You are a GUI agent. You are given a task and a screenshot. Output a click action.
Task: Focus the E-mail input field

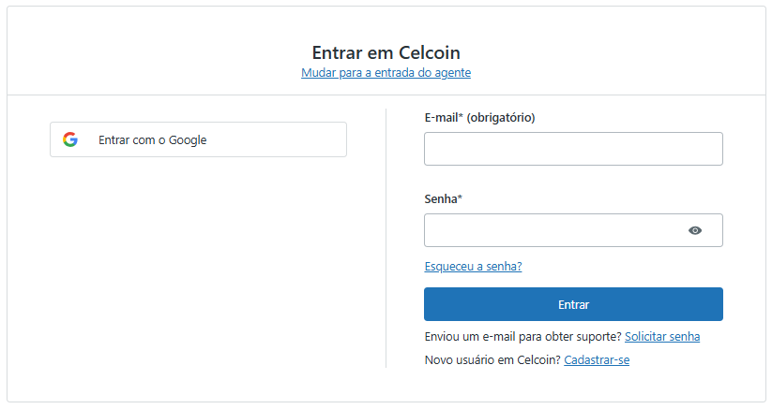[x=572, y=149]
